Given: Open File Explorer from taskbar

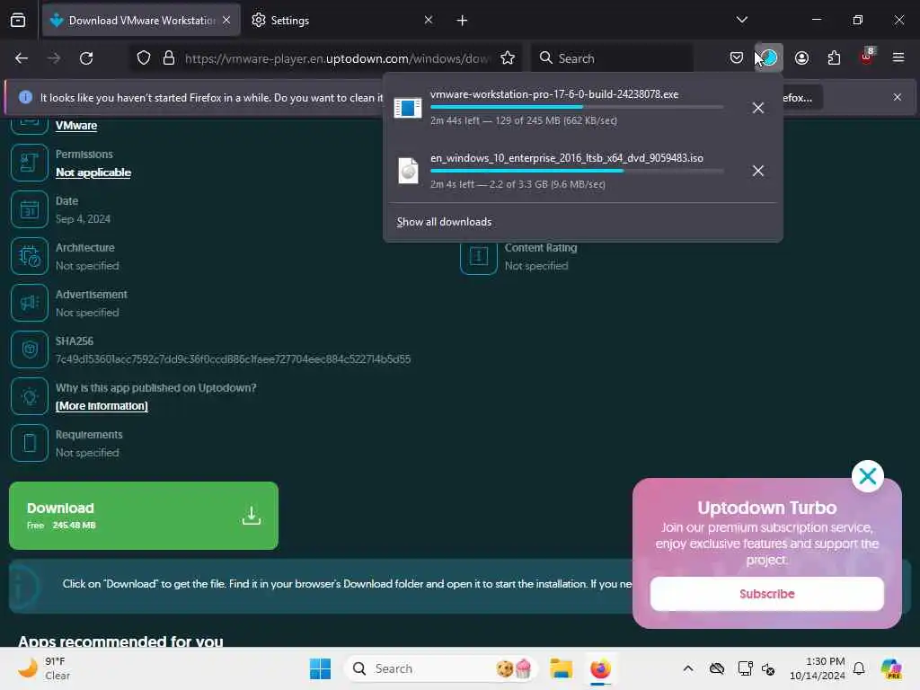Looking at the screenshot, I should (561, 668).
